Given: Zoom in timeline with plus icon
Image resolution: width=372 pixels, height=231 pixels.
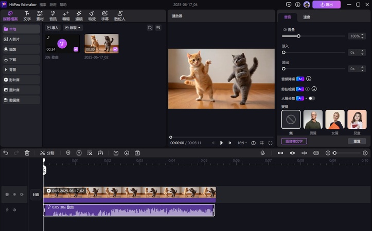Looking at the screenshot, I should point(365,153).
